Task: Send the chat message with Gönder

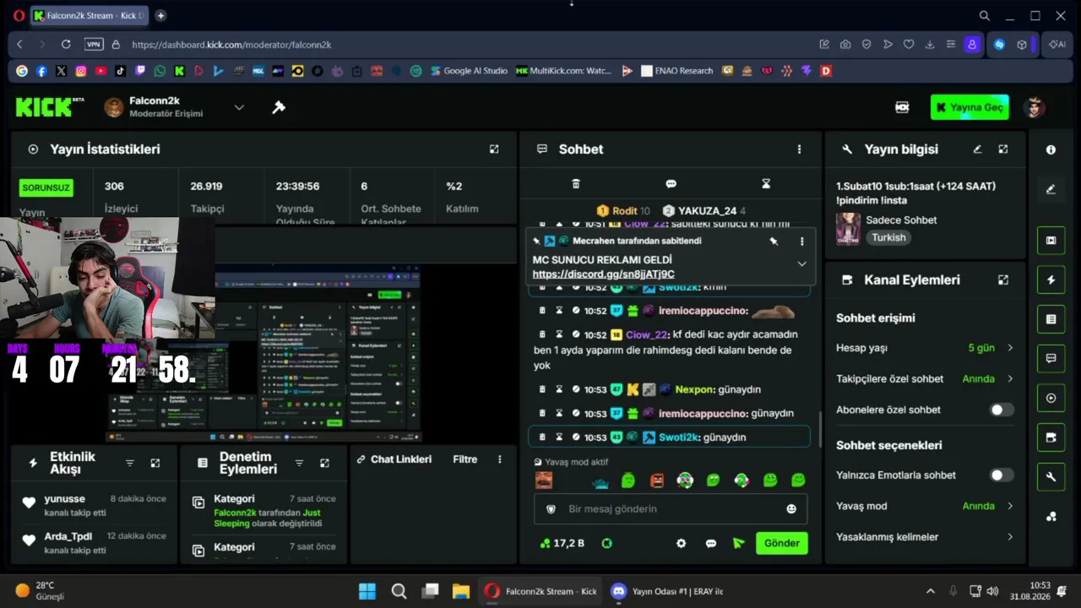Action: (781, 543)
